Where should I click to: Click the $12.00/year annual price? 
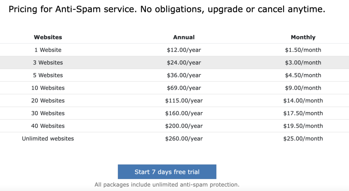point(184,50)
